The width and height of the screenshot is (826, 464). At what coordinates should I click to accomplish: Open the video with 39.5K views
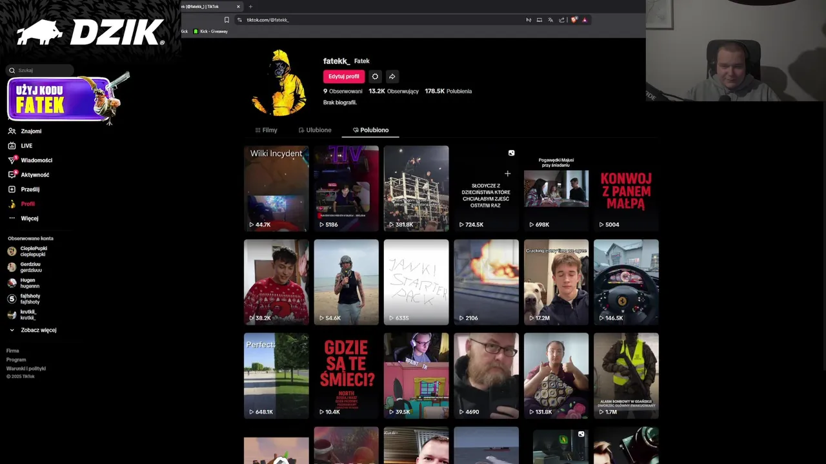[x=416, y=376]
